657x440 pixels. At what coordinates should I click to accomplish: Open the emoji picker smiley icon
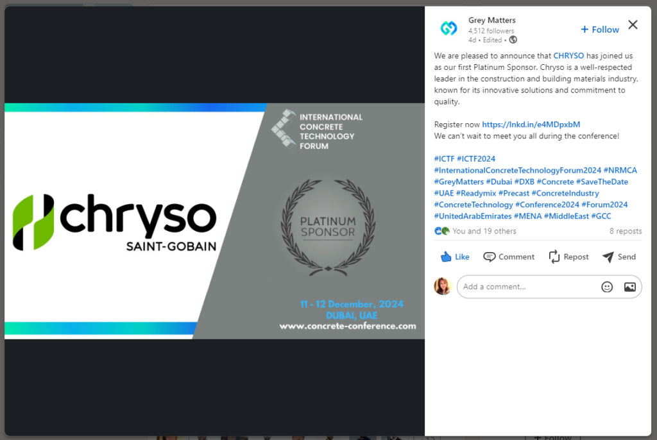607,287
